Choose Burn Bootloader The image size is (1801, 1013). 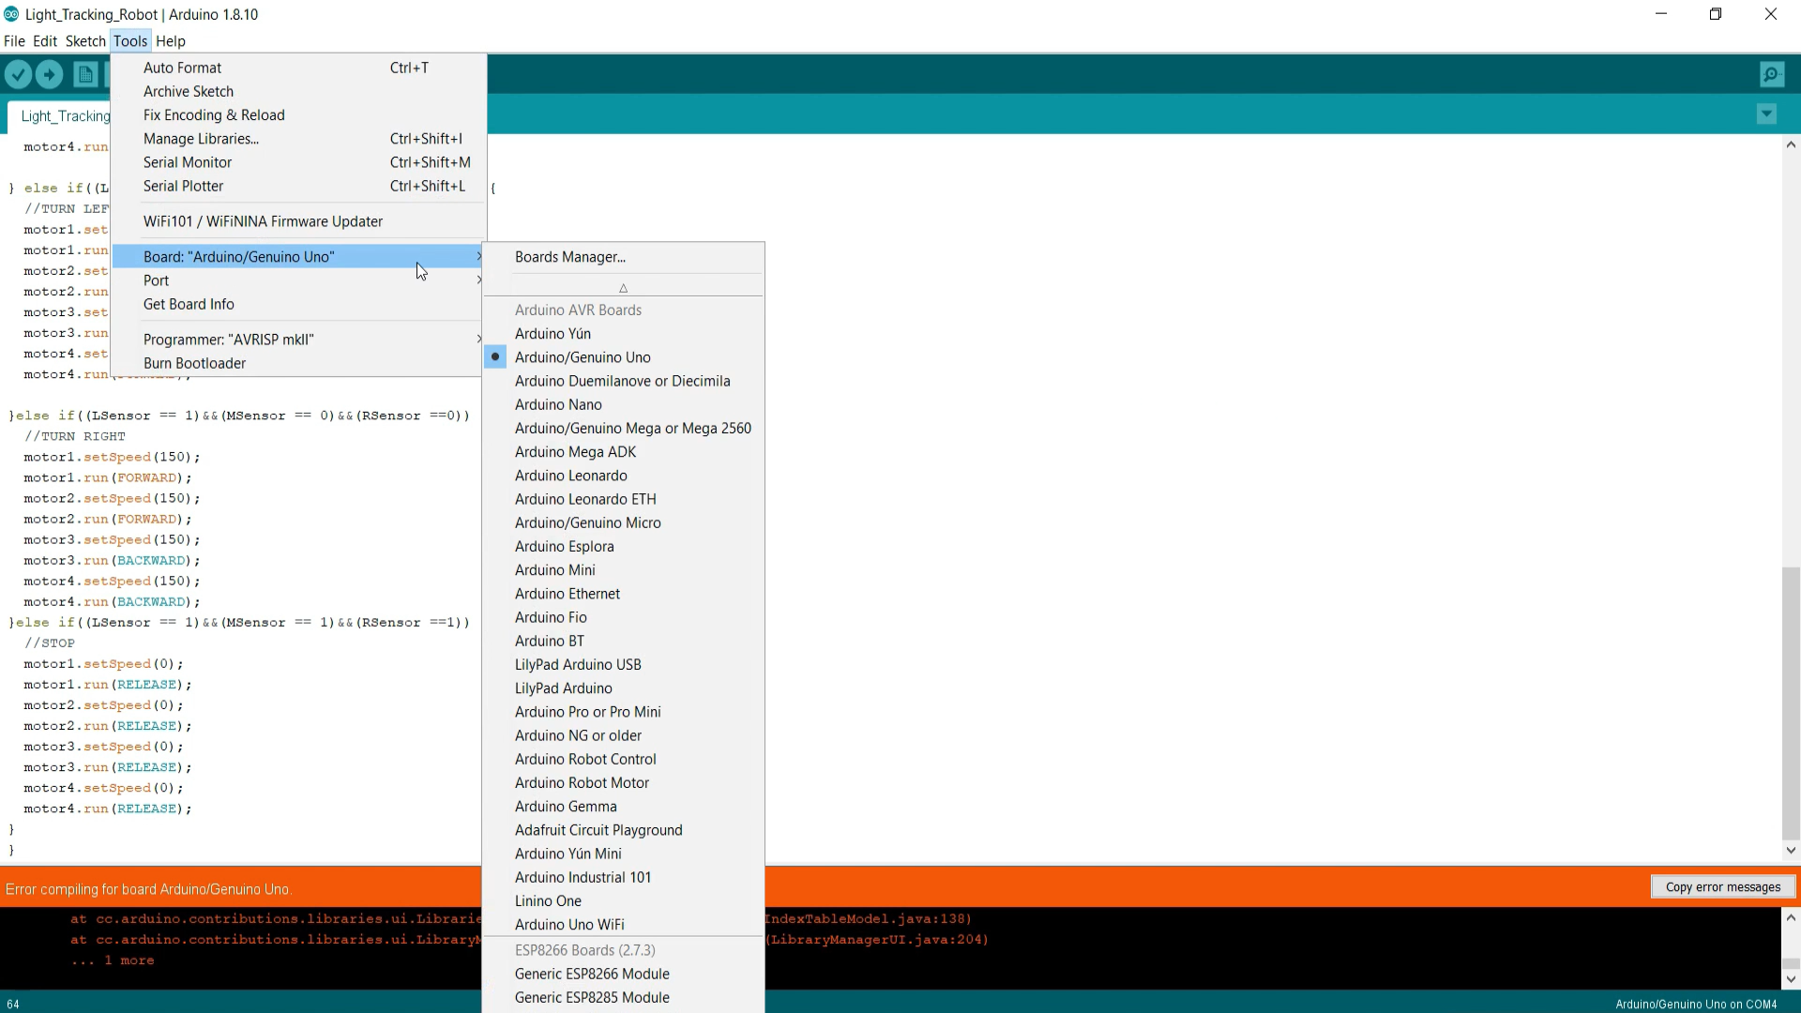pyautogui.click(x=298, y=363)
